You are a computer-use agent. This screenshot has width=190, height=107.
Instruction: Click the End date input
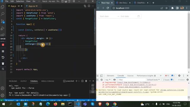(128, 16)
